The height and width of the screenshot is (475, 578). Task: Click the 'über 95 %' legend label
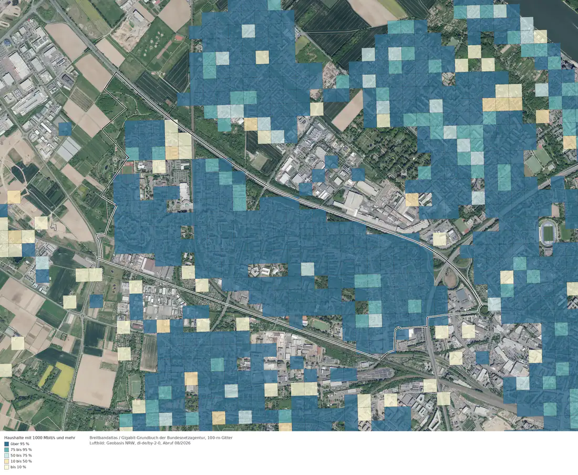pos(20,443)
